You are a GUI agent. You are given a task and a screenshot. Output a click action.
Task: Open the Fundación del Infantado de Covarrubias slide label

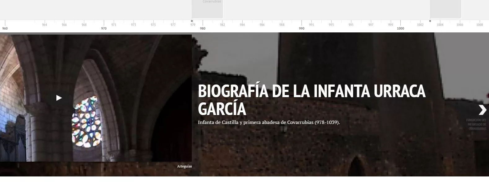pyautogui.click(x=477, y=124)
